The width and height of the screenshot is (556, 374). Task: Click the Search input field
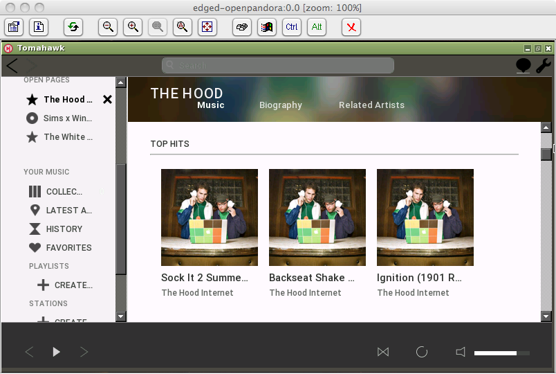pyautogui.click(x=278, y=66)
